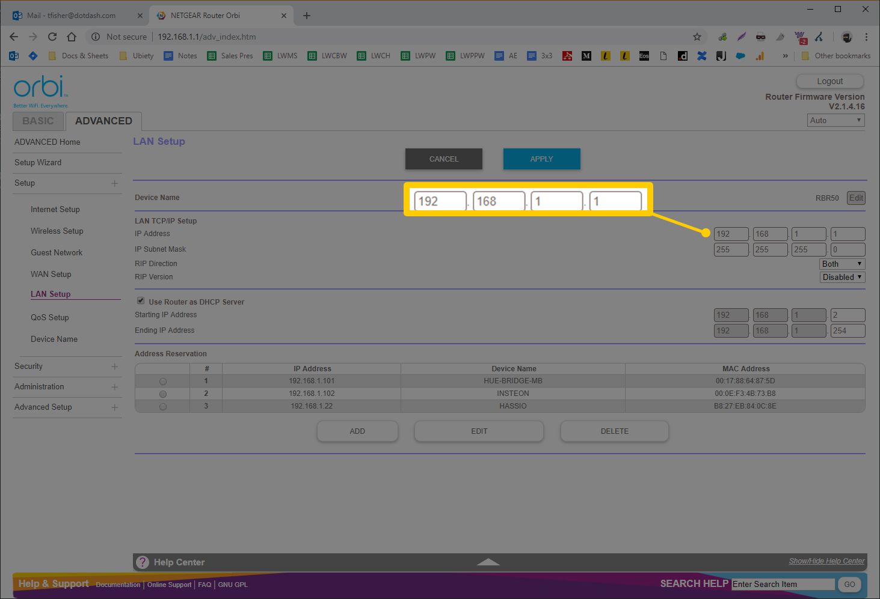Open the RIP Version dropdown
Screen dimensions: 880x599
tap(842, 277)
